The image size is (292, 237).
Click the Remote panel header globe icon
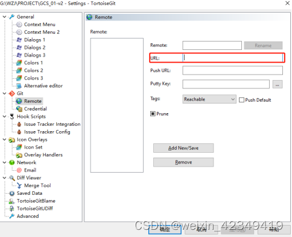[89, 17]
